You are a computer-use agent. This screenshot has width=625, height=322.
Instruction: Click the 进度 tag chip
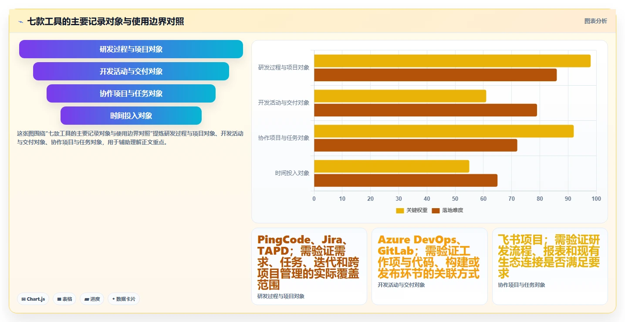pyautogui.click(x=92, y=299)
